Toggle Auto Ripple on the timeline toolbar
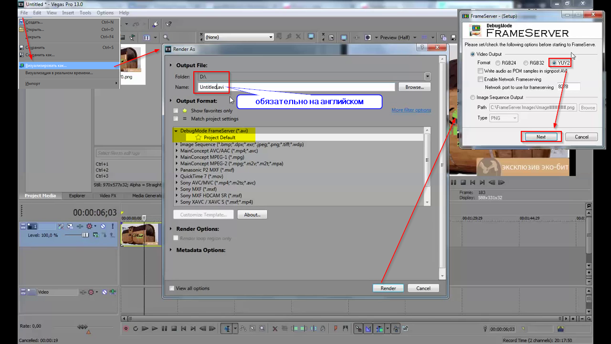Viewport: 611px width, 344px height. (x=379, y=329)
